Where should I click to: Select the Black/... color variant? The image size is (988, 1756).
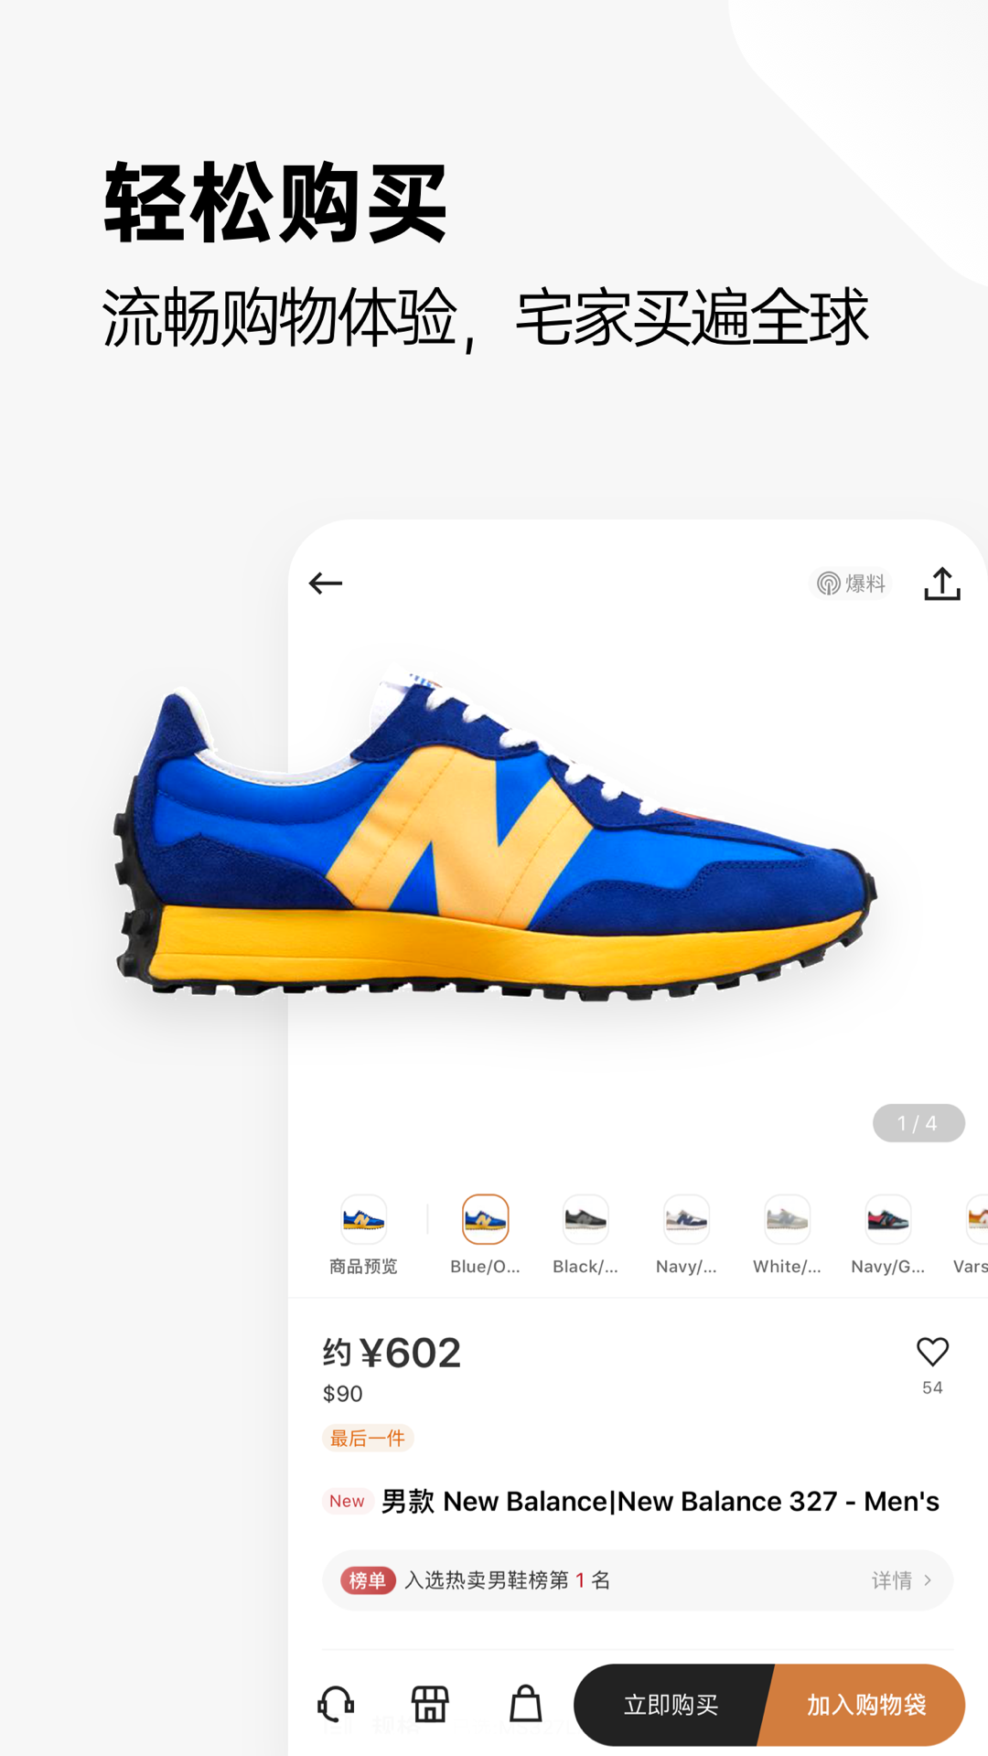pyautogui.click(x=585, y=1235)
